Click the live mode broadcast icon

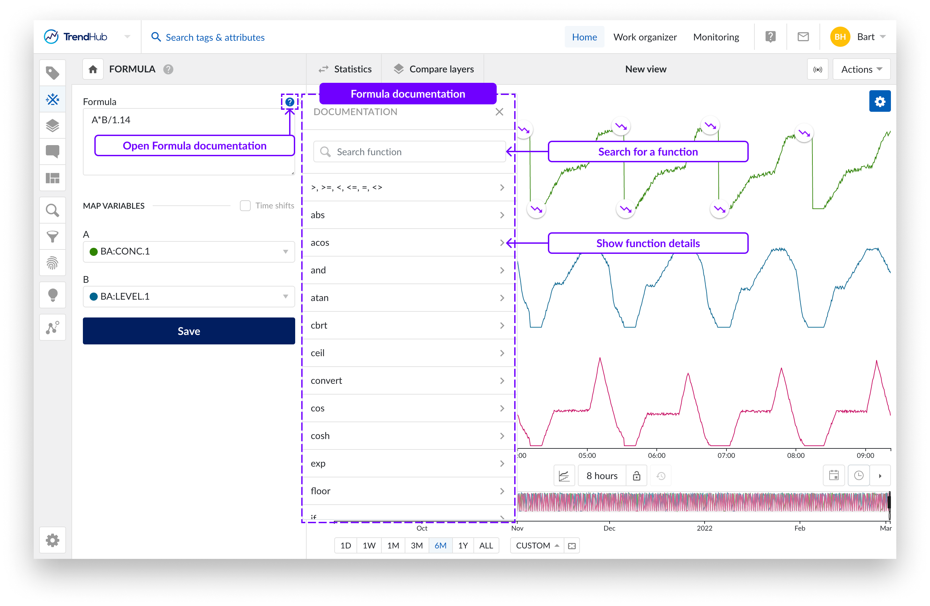tap(817, 69)
